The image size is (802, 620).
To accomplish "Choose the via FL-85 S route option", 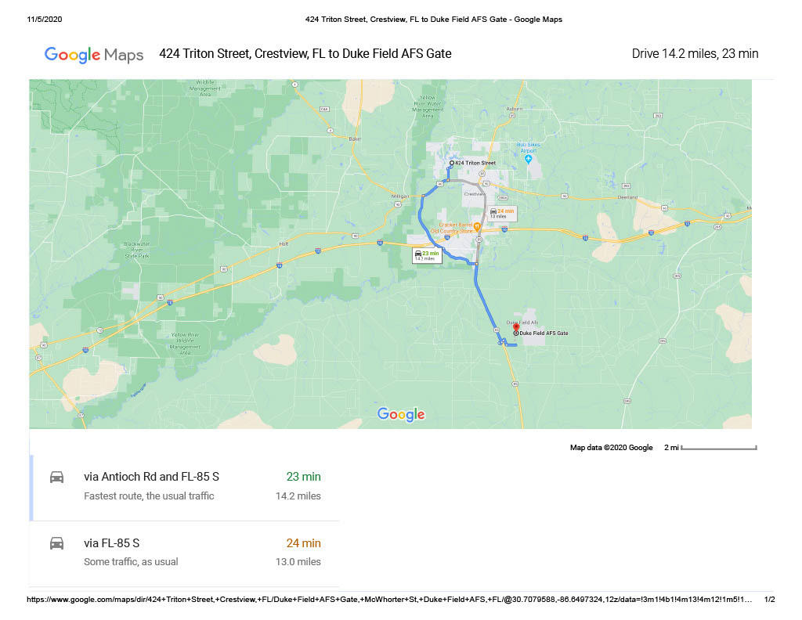I will click(112, 543).
